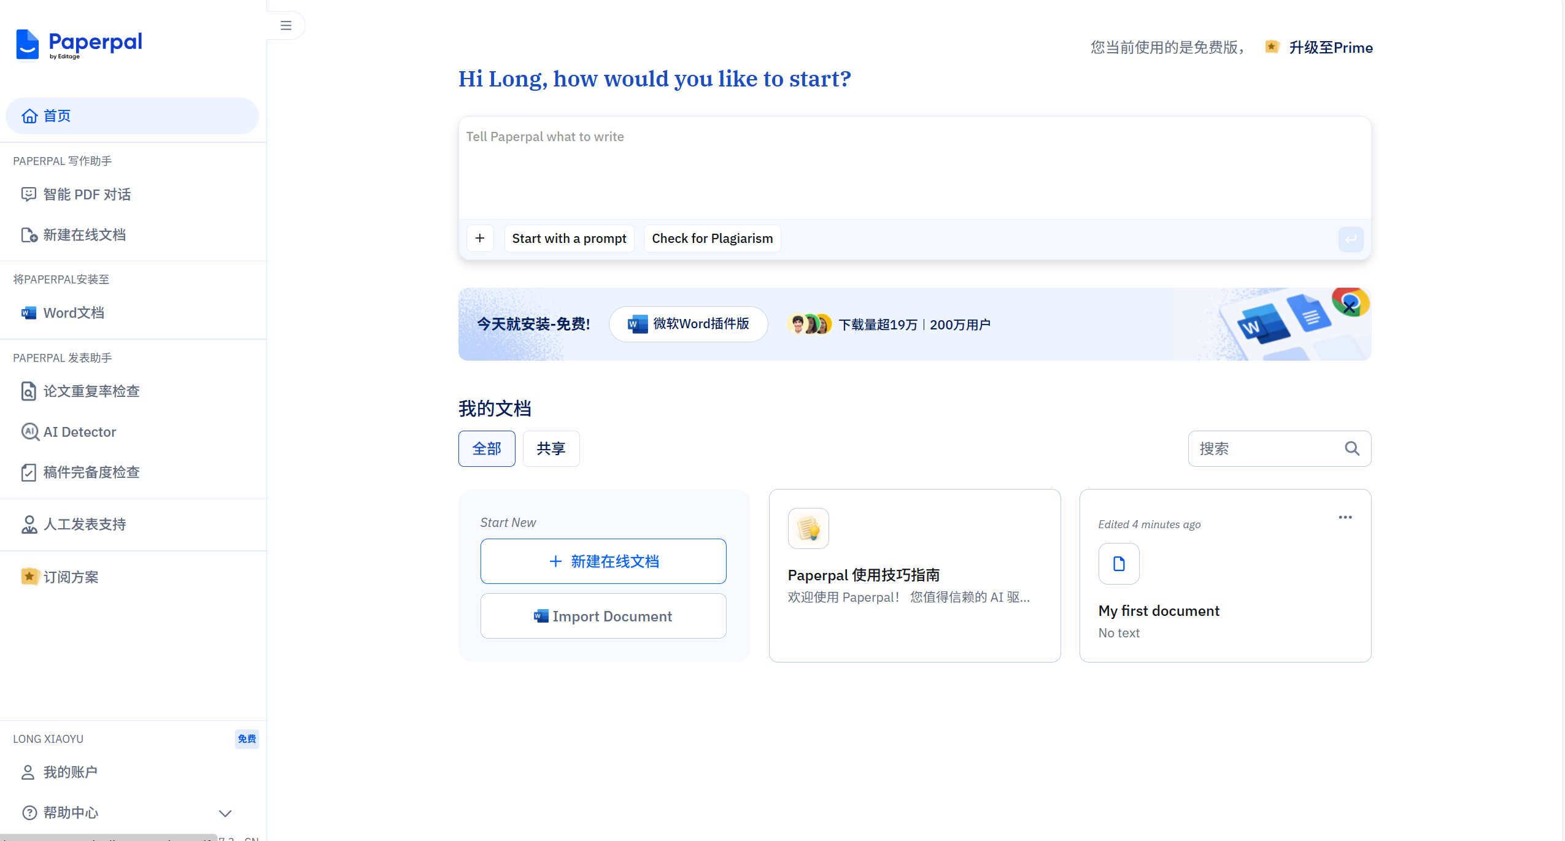This screenshot has width=1565, height=841.
Task: Select the 全部 documents tab
Action: pyautogui.click(x=486, y=448)
